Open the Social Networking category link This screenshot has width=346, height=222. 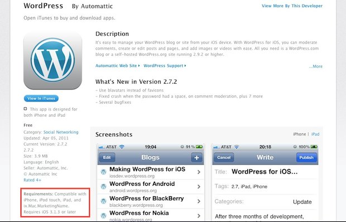pos(61,132)
